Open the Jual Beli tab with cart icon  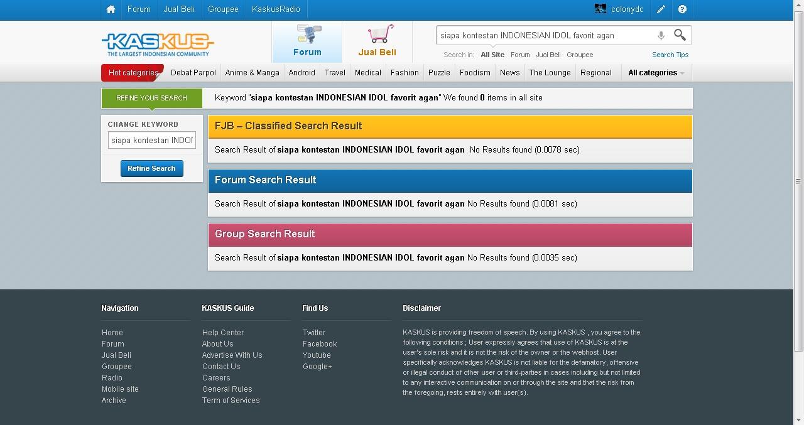click(x=377, y=41)
